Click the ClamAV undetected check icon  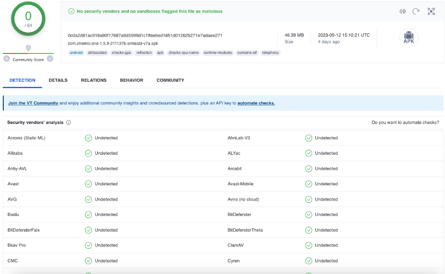tap(309, 245)
